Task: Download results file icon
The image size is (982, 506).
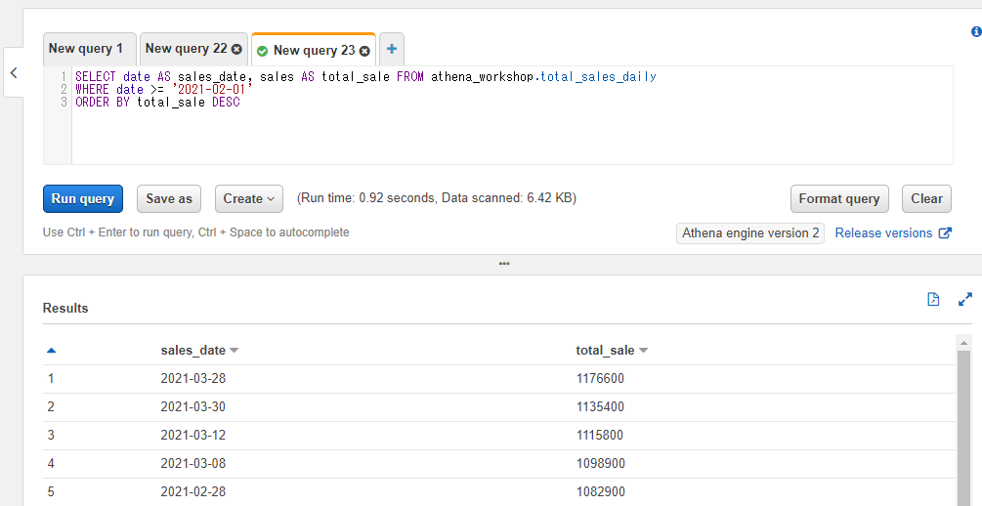Action: [933, 299]
